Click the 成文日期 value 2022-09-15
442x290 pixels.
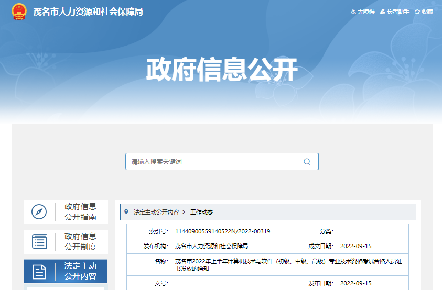coord(355,246)
